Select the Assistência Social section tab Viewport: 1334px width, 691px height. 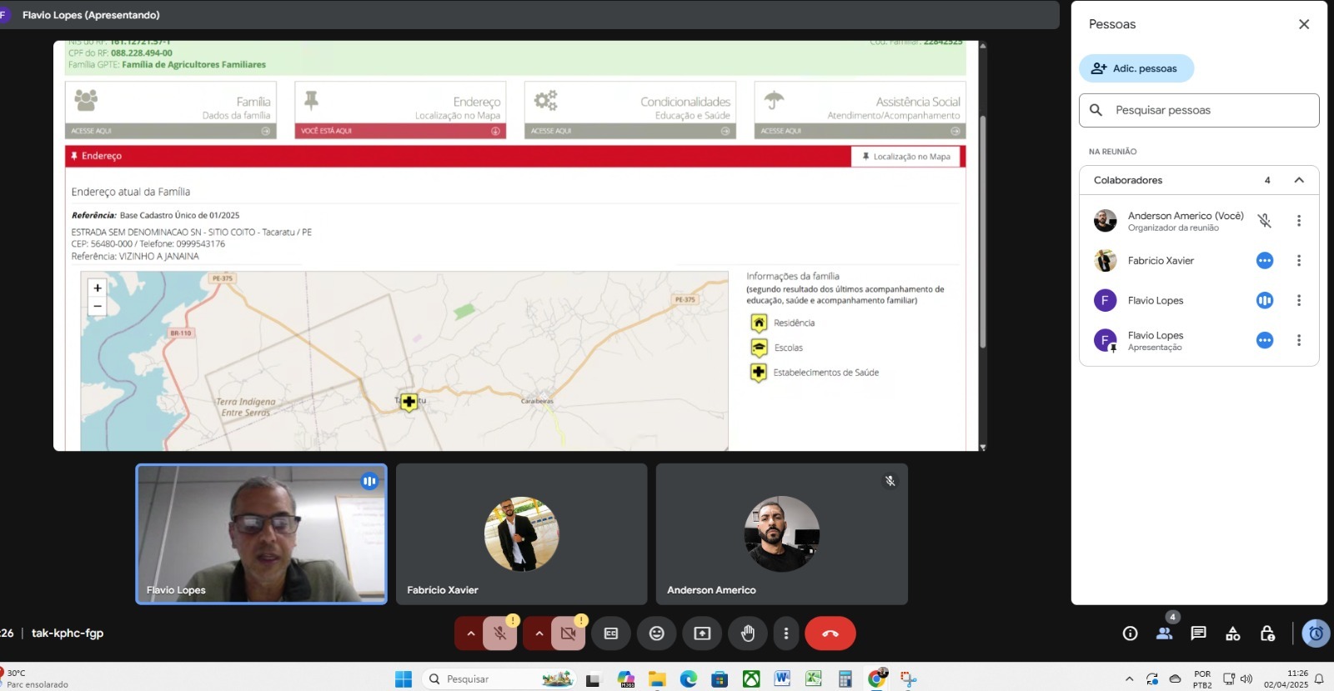tap(860, 109)
